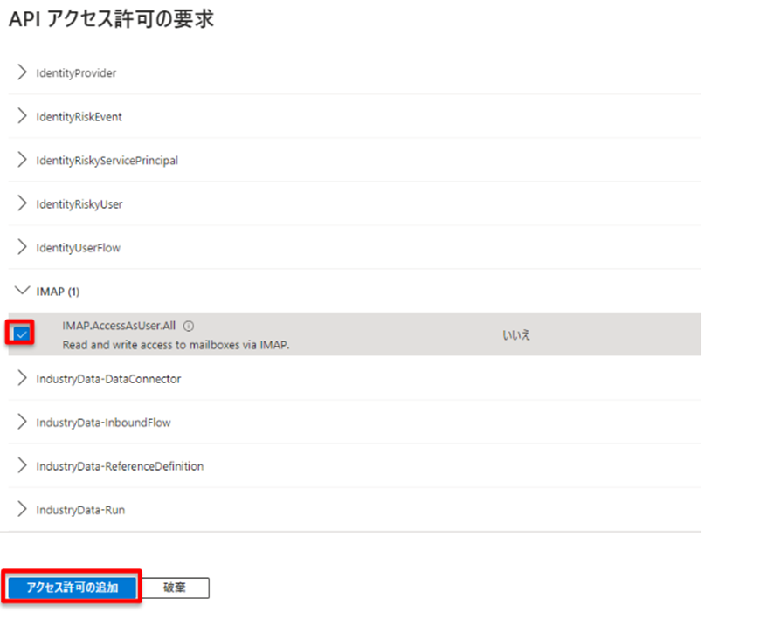
Task: Select the IdentityRiskEvent label text
Action: click(x=79, y=117)
